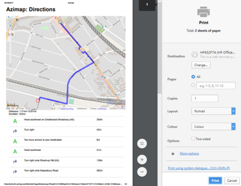The width and height of the screenshot is (241, 186).
Task: Expand More options plus icon
Action: point(173,154)
